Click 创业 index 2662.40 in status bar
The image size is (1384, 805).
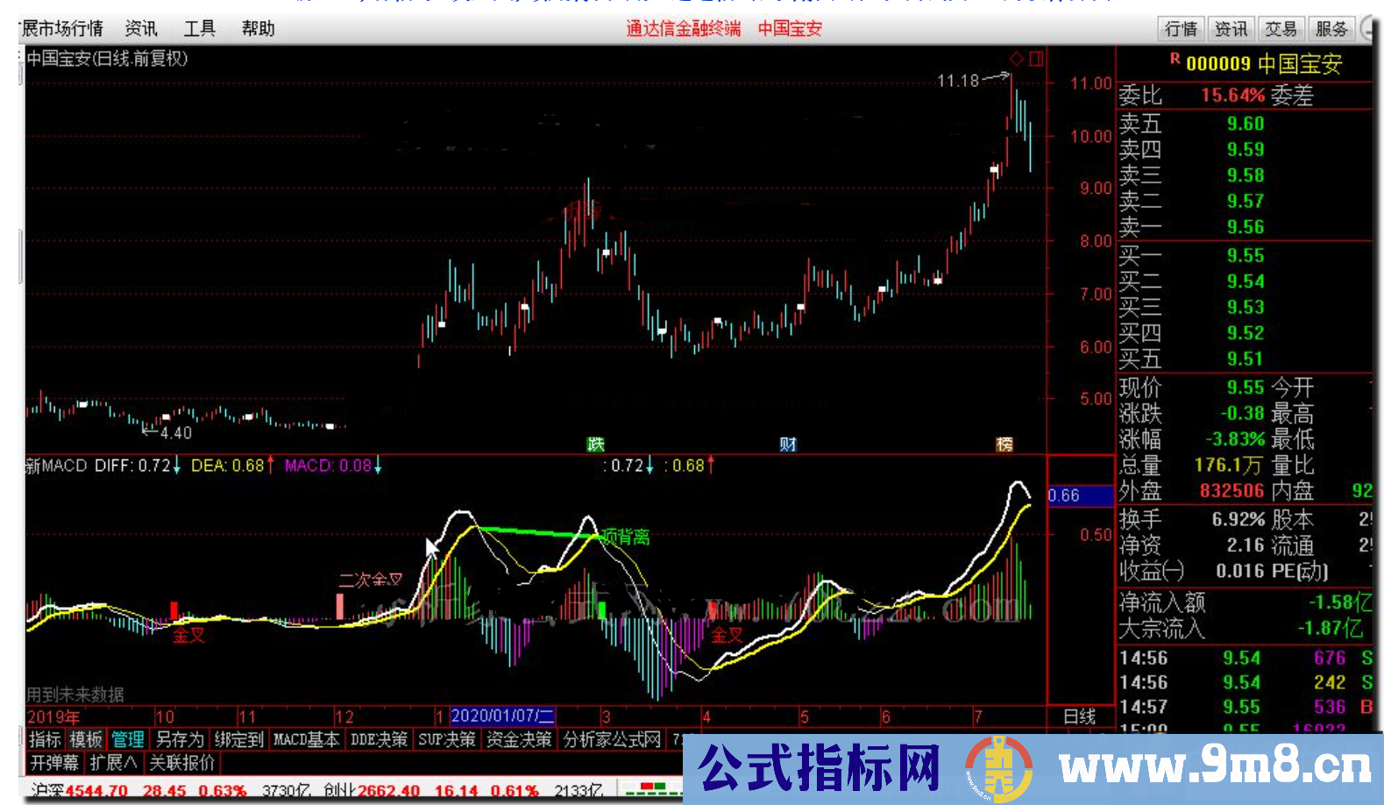click(x=388, y=790)
